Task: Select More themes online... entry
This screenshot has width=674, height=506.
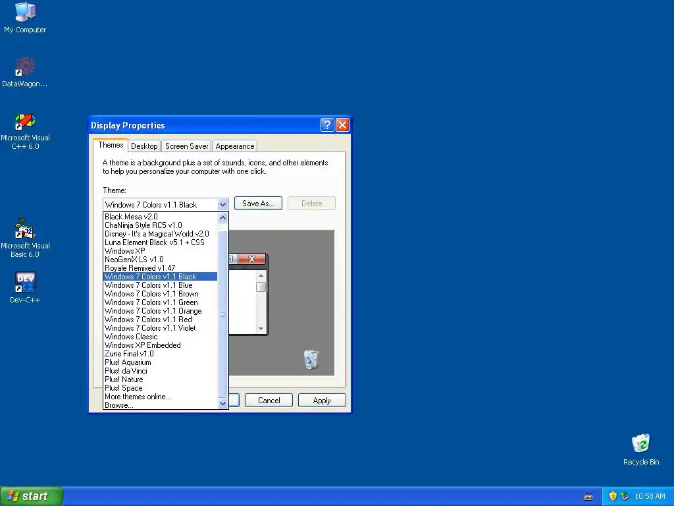Action: click(x=161, y=397)
